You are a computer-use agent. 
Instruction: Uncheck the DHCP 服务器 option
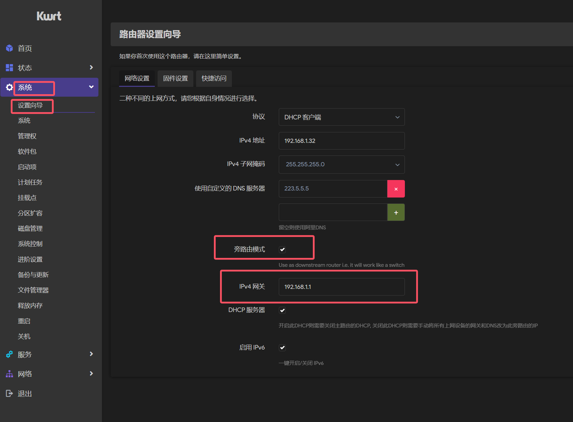[x=282, y=310]
